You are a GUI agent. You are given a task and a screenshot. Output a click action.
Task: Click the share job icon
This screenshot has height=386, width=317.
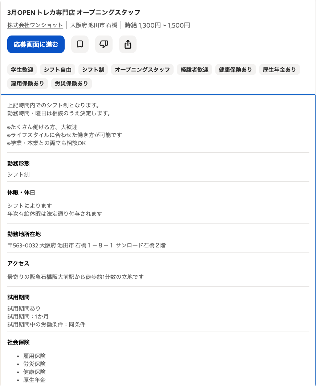tap(128, 45)
